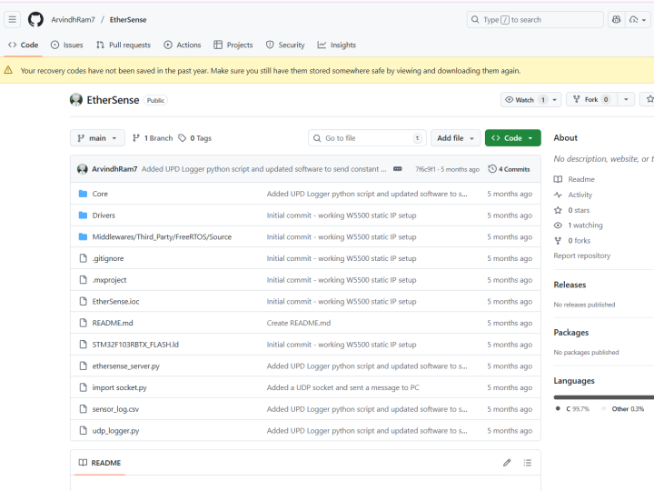Click the GitHub logo icon

[x=35, y=19]
